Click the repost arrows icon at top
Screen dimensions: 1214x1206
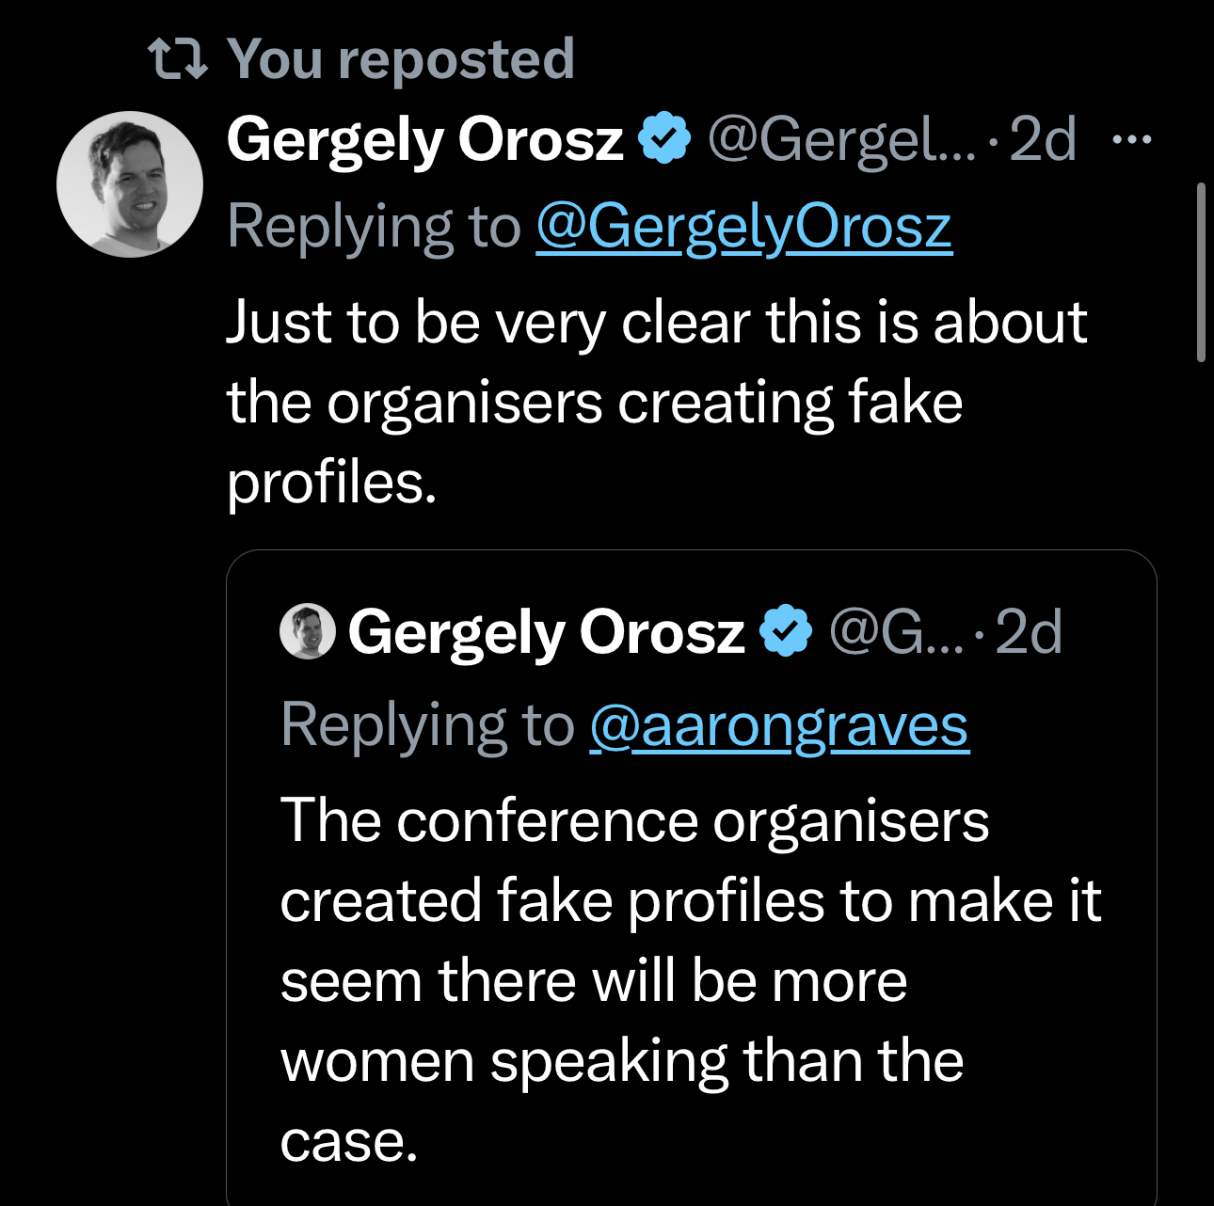click(x=178, y=59)
